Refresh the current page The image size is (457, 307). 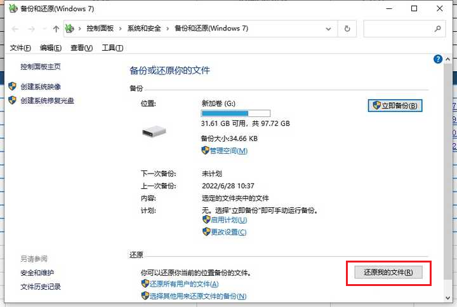[x=347, y=29]
